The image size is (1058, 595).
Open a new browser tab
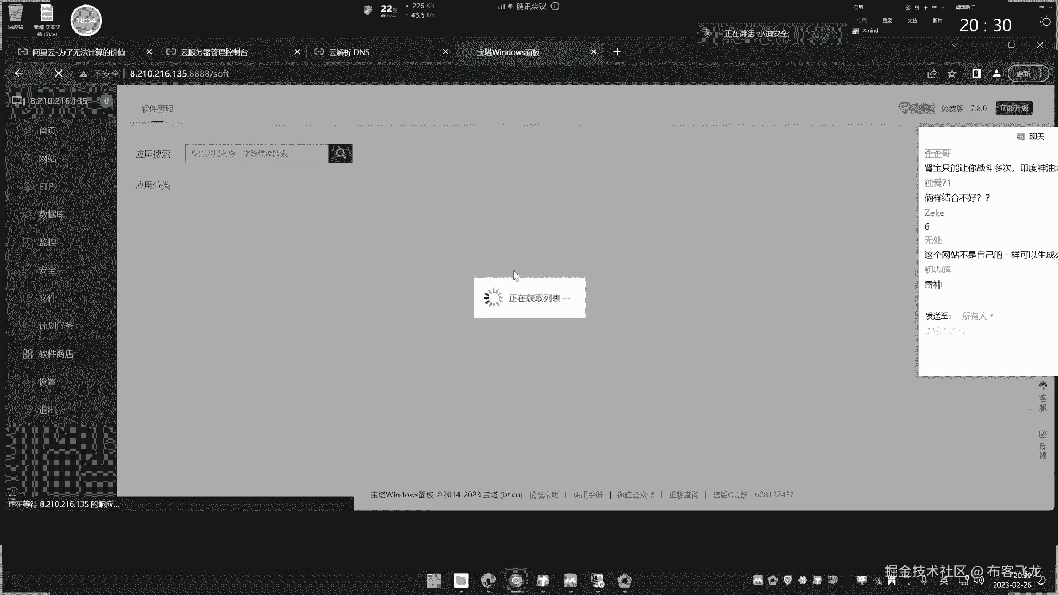pos(617,52)
